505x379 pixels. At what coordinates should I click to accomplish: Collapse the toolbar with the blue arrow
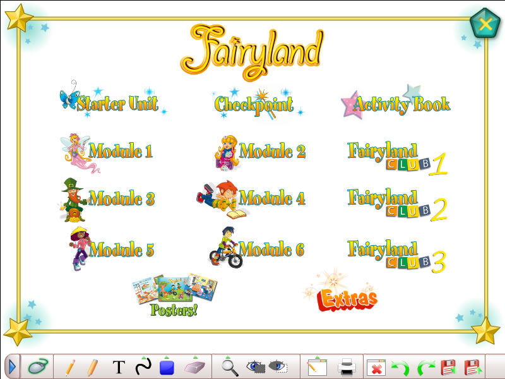coord(12,366)
